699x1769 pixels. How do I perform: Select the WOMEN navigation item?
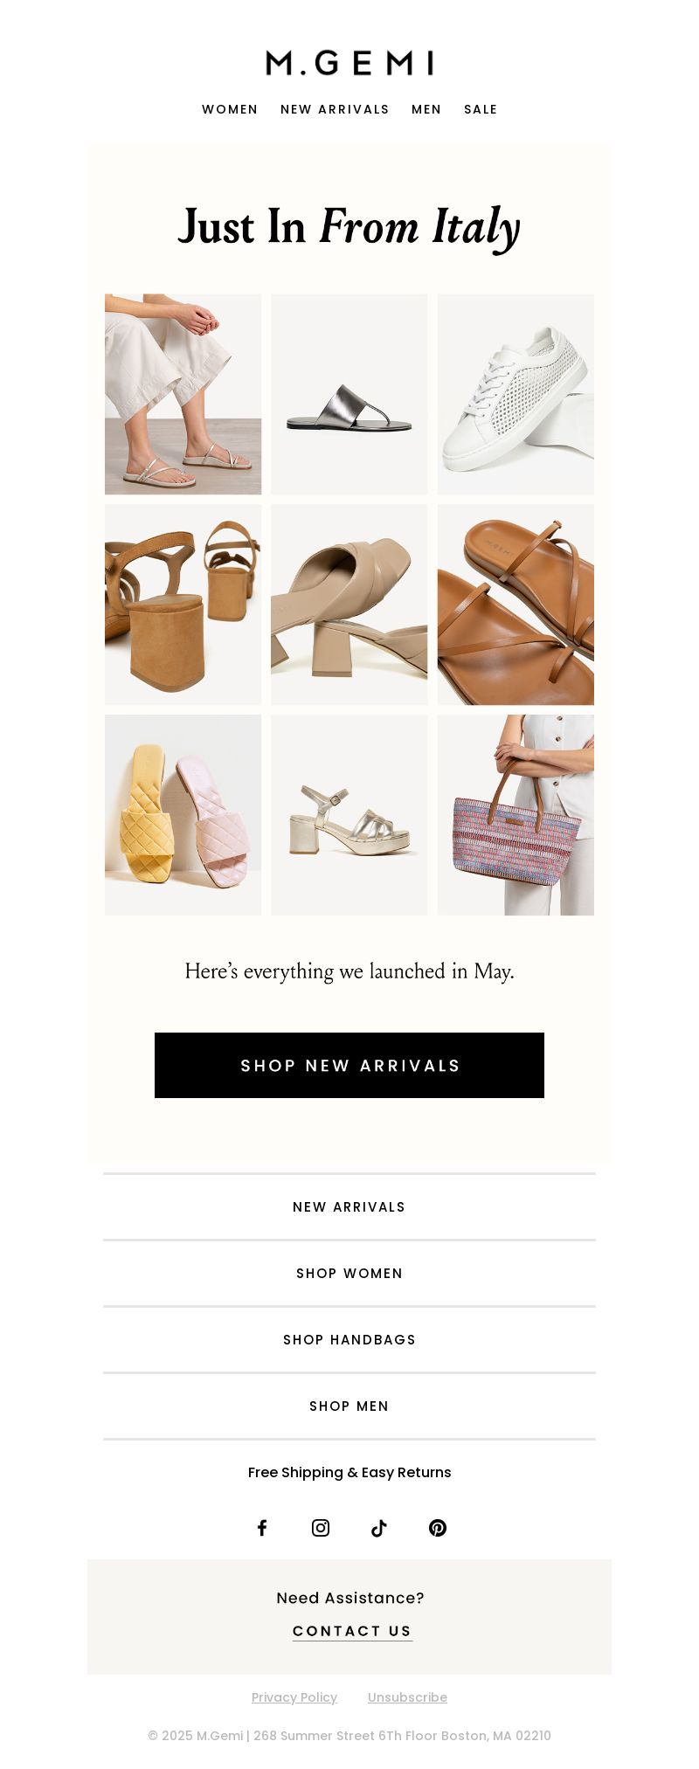[x=230, y=109]
